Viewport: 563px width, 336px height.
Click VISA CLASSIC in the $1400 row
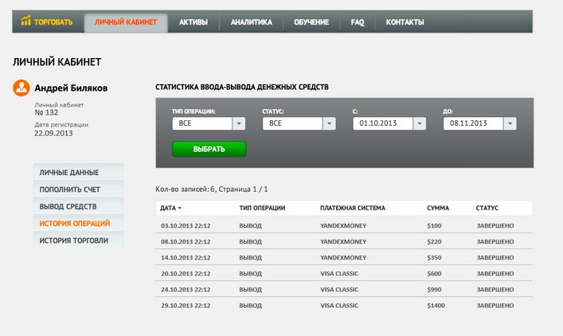[339, 306]
